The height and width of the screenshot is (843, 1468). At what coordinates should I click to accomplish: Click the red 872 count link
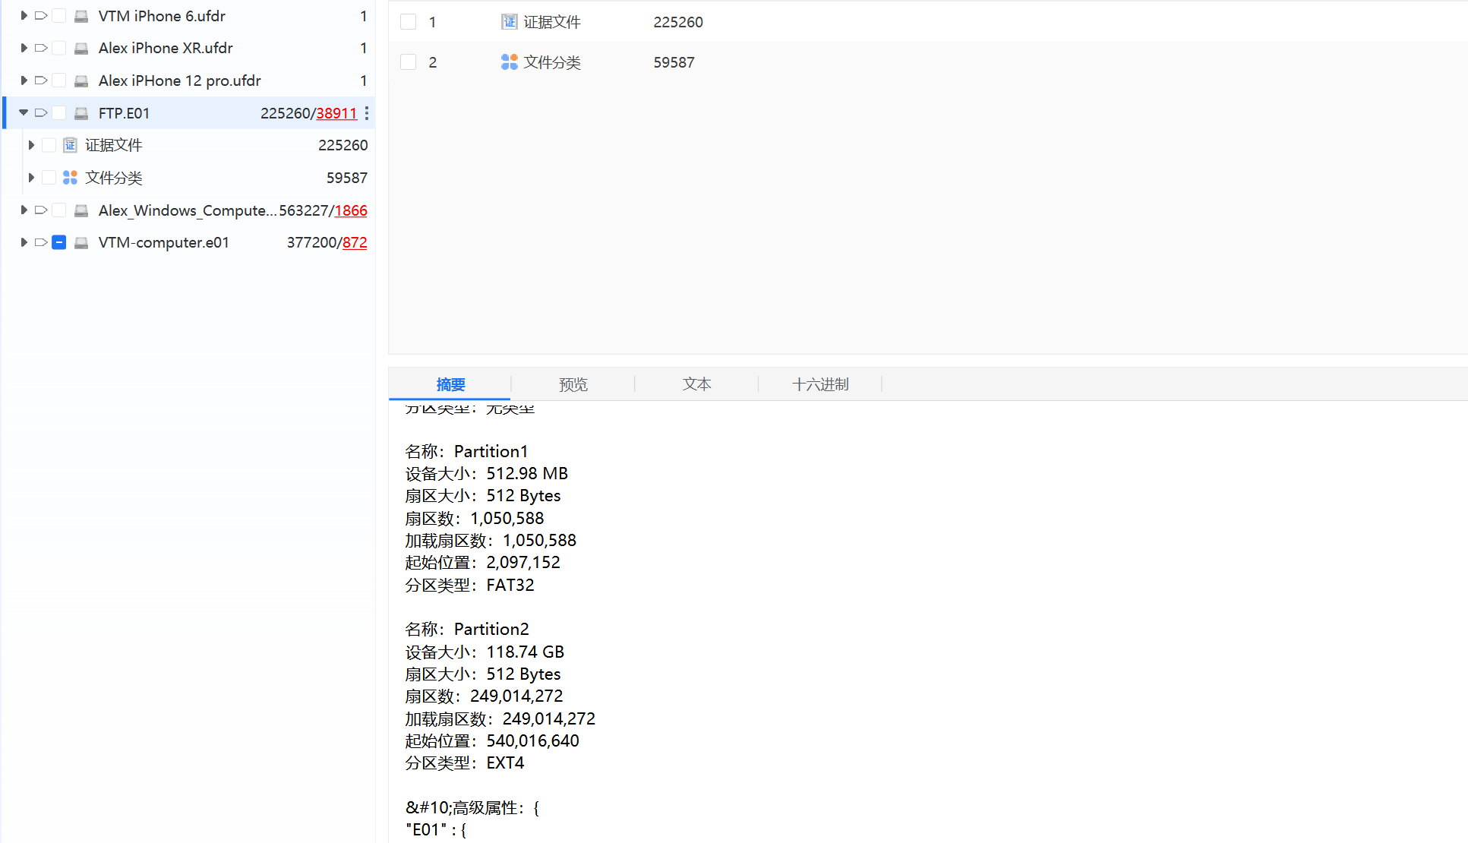point(355,243)
